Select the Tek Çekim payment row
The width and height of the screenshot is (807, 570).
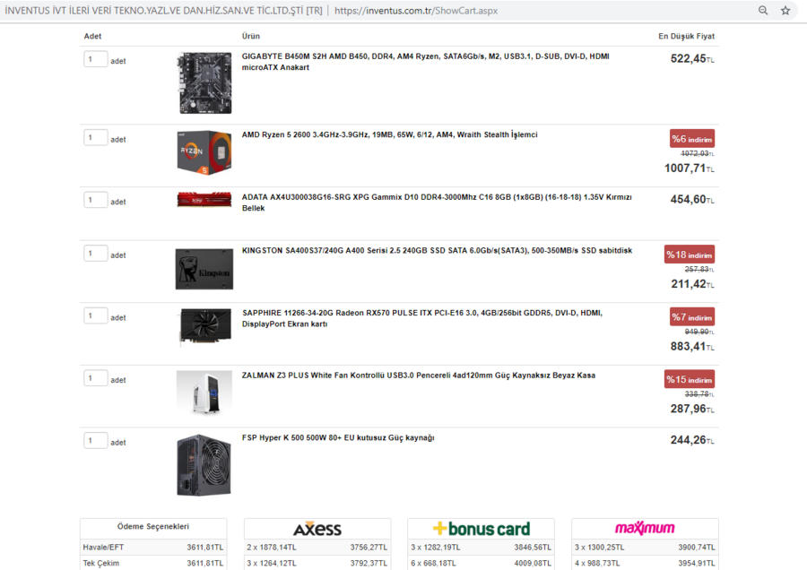point(152,564)
